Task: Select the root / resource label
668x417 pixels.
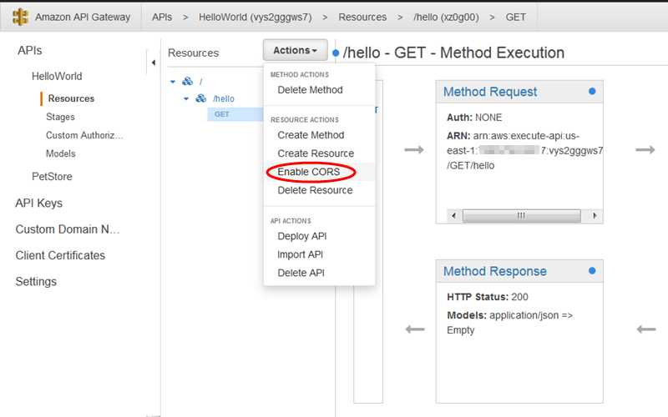Action: (200, 81)
